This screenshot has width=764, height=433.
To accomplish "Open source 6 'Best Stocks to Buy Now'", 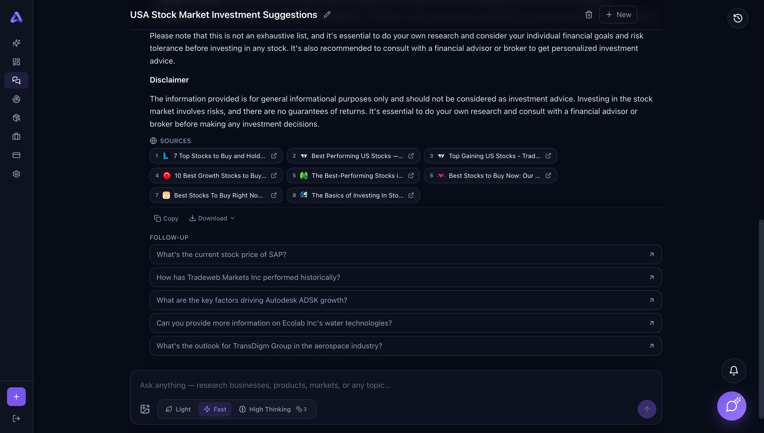I will click(490, 175).
